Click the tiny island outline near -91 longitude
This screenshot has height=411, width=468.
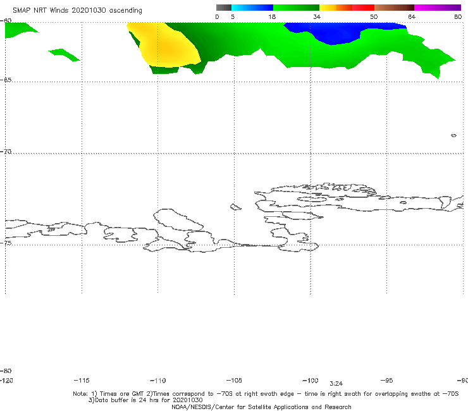click(453, 135)
